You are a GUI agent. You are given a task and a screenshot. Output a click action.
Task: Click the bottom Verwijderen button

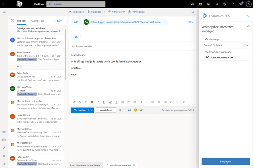pyautogui.click(x=106, y=110)
